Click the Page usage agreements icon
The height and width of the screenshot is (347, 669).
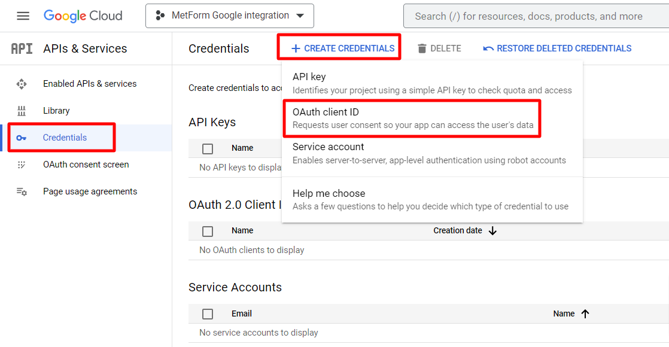click(x=22, y=191)
